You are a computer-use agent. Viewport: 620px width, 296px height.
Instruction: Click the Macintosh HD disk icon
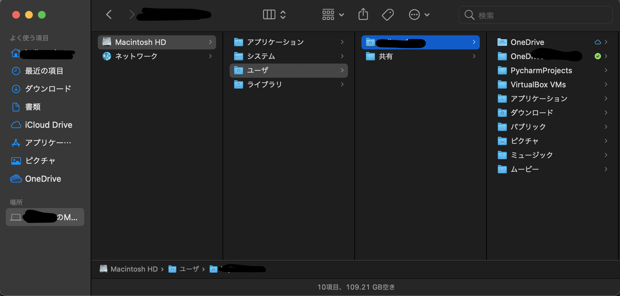tap(107, 42)
